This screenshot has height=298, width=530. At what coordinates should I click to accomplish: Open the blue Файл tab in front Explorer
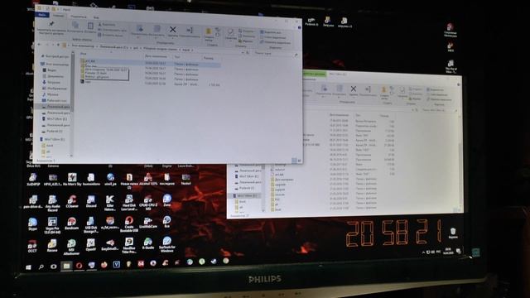[x=42, y=15]
